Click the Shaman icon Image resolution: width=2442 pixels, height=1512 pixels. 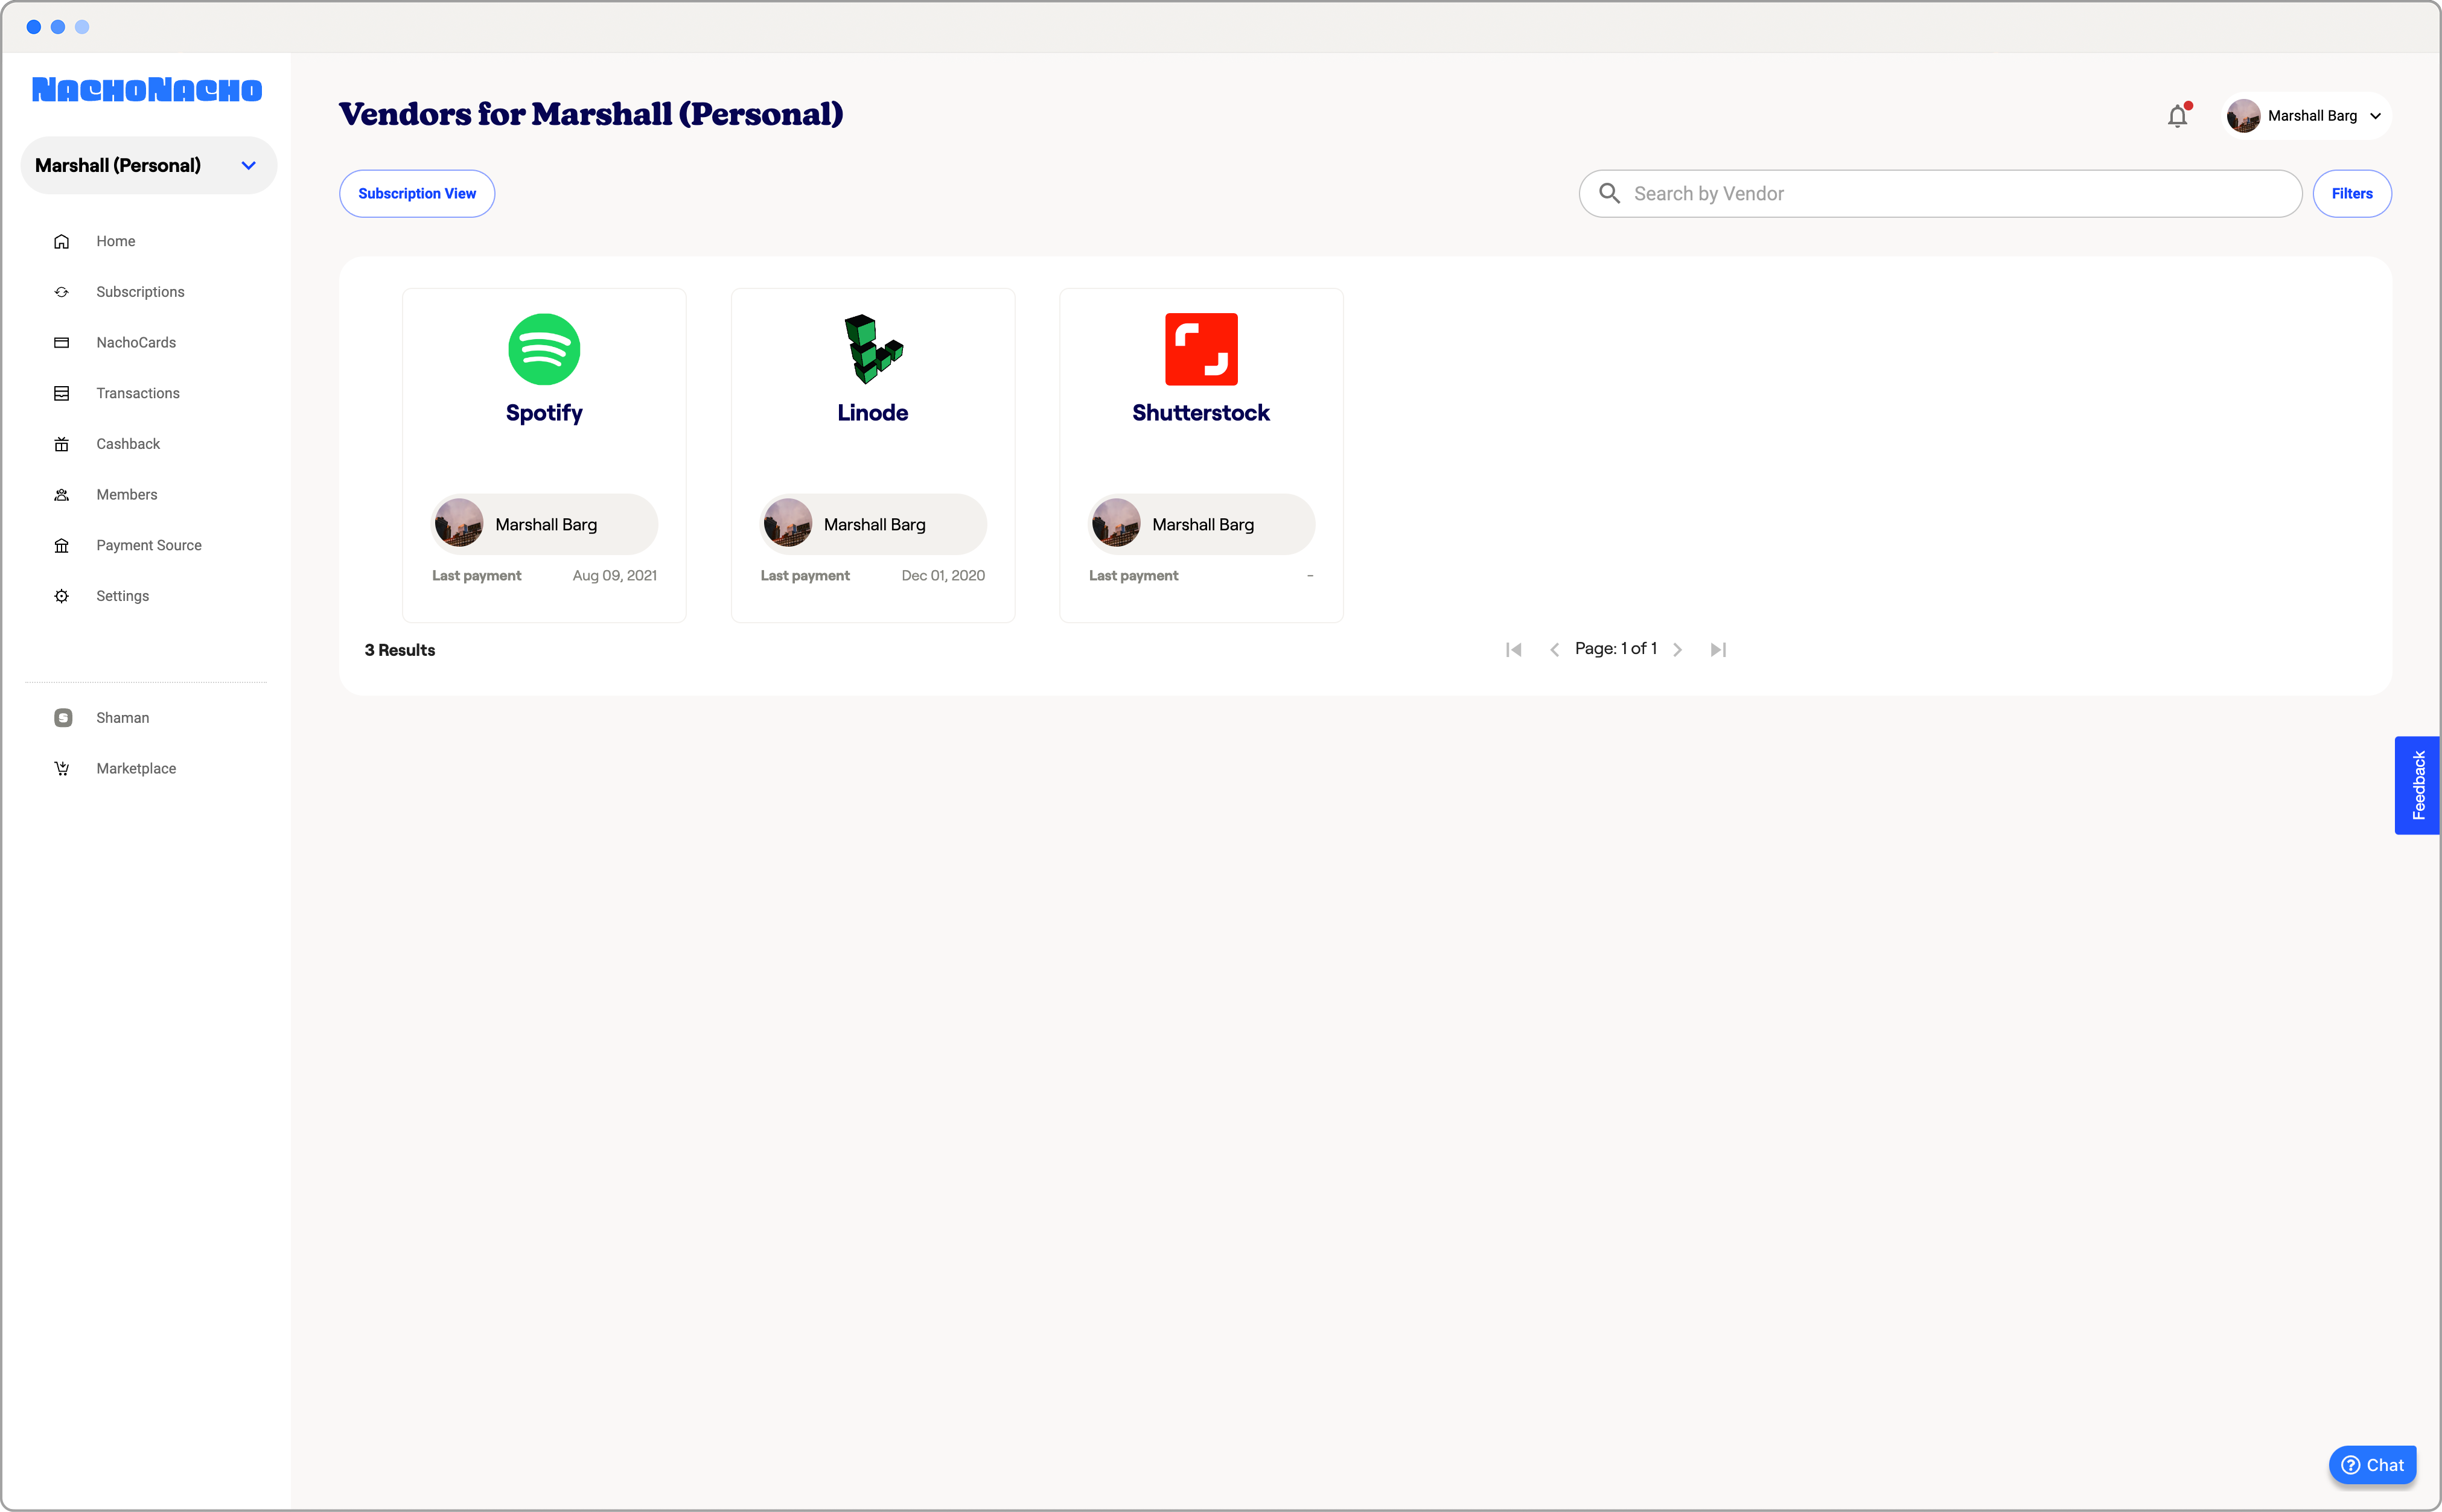(62, 718)
